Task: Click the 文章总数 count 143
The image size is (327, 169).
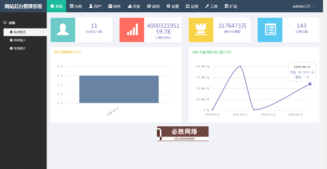Action: (301, 26)
